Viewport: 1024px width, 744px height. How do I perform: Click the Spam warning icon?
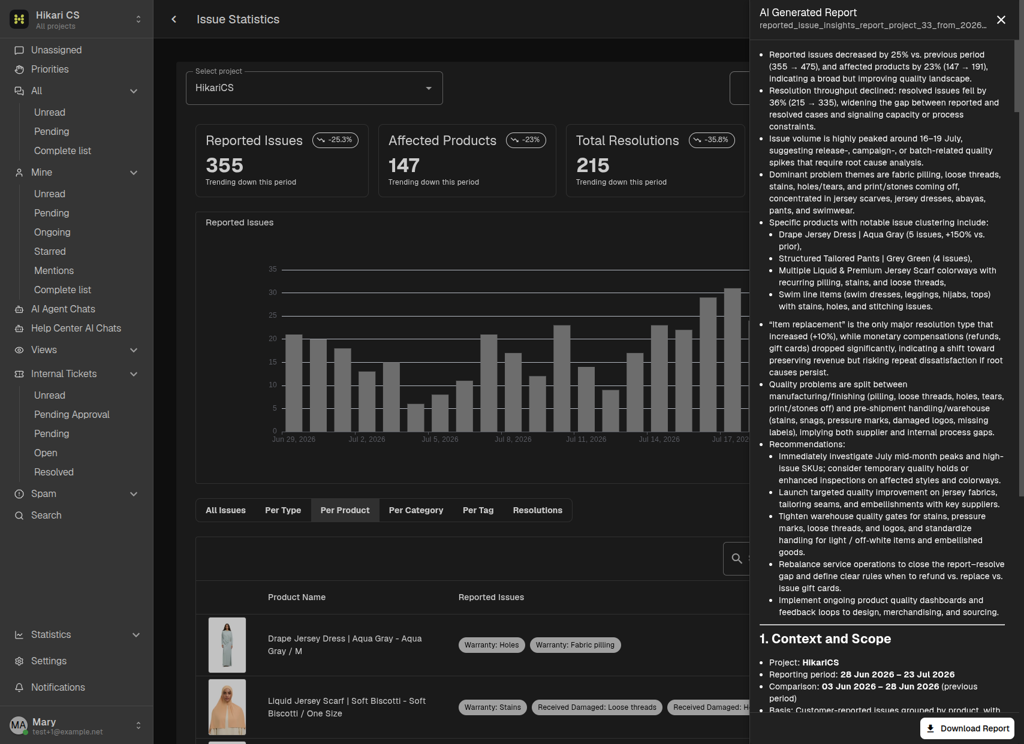pyautogui.click(x=19, y=494)
